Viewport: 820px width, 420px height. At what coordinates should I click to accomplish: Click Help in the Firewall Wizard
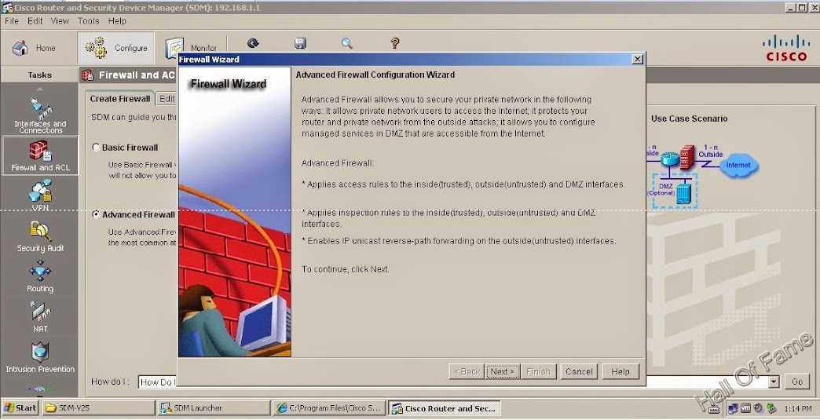tap(620, 372)
